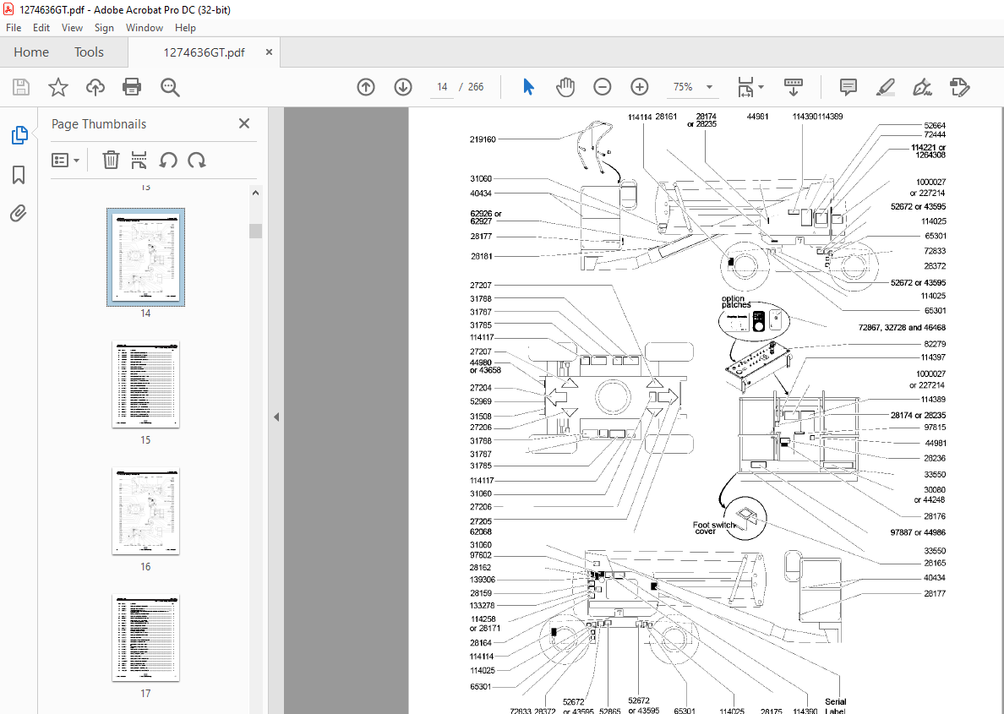Zoom out with minus button
The height and width of the screenshot is (714, 1004).
point(602,87)
